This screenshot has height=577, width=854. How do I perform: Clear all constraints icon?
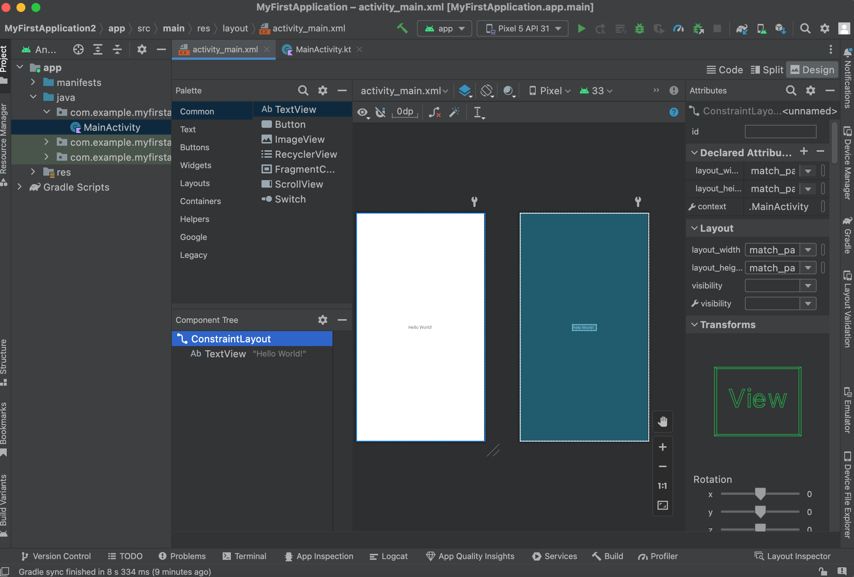(434, 112)
